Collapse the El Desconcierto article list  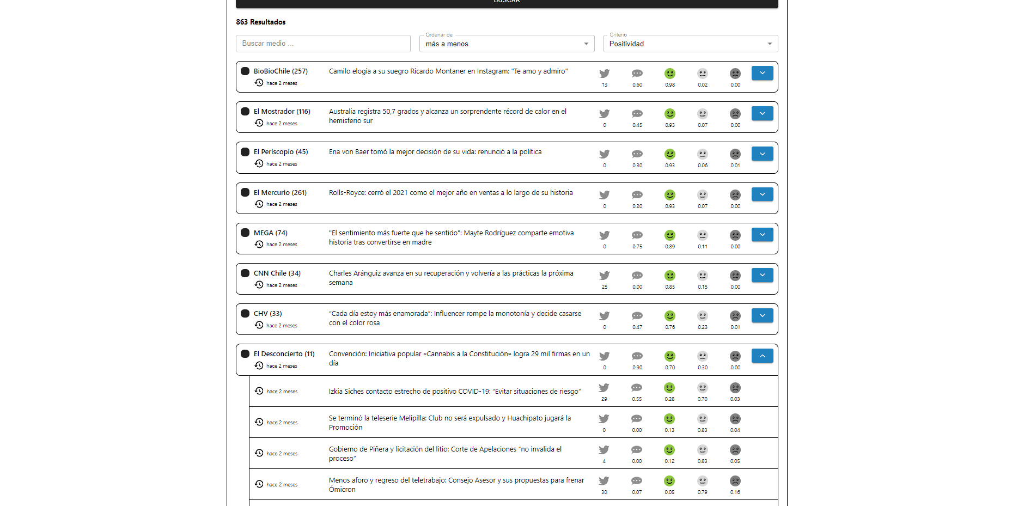point(762,356)
